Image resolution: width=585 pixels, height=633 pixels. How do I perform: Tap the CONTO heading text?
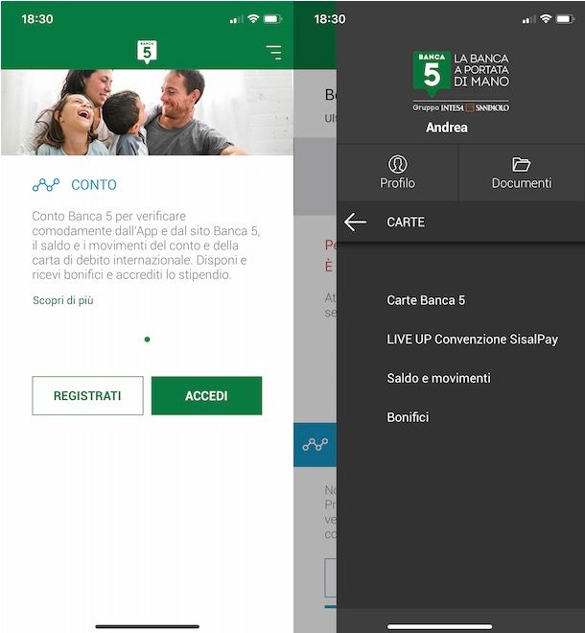(x=94, y=185)
